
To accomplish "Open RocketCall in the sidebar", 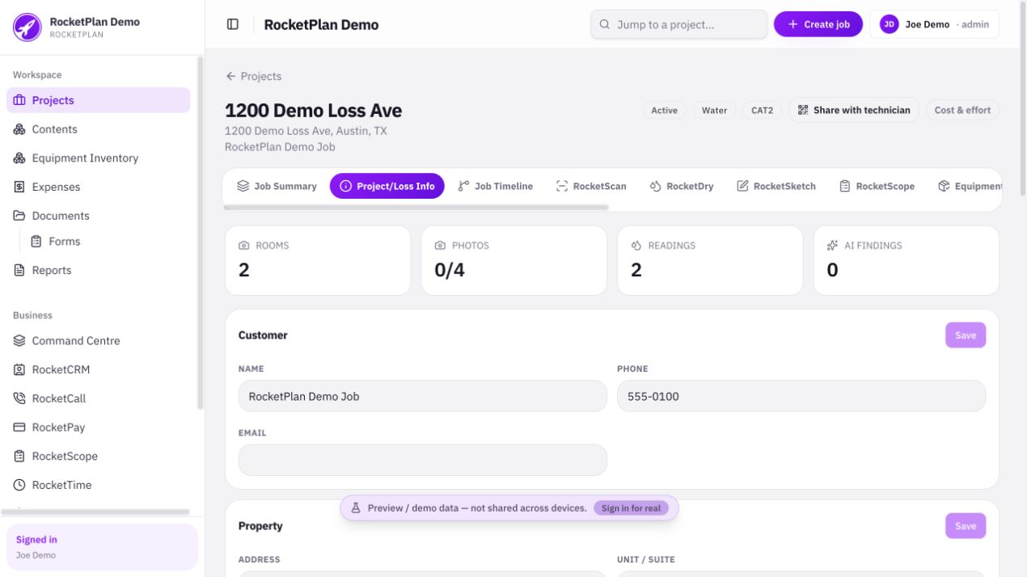I will tap(98, 398).
